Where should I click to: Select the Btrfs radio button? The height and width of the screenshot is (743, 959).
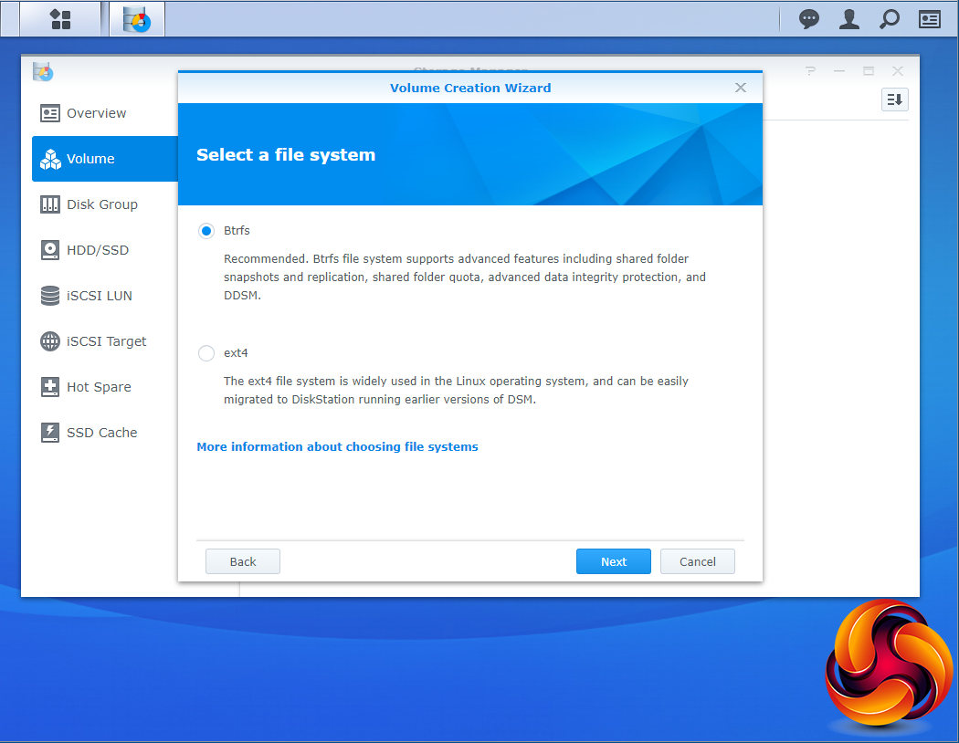pyautogui.click(x=206, y=230)
